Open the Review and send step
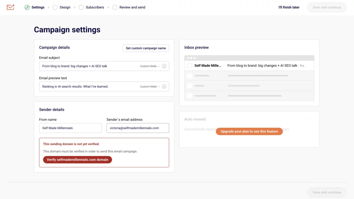 (132, 7)
